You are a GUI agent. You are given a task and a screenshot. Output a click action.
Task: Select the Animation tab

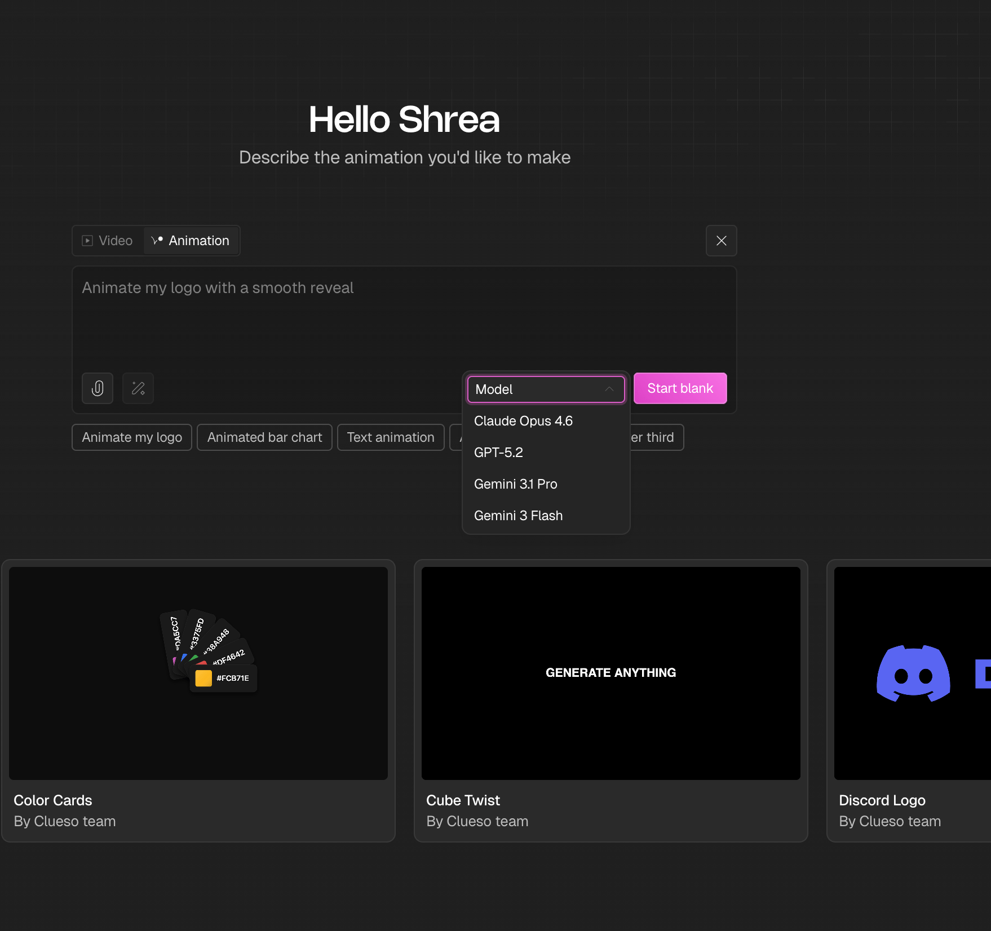click(x=191, y=241)
